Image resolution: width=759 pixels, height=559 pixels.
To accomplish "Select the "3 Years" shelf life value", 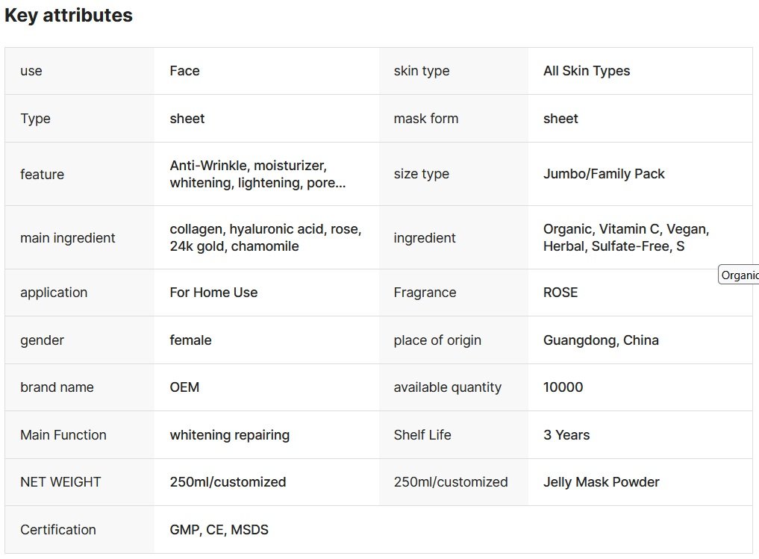I will pyautogui.click(x=566, y=435).
